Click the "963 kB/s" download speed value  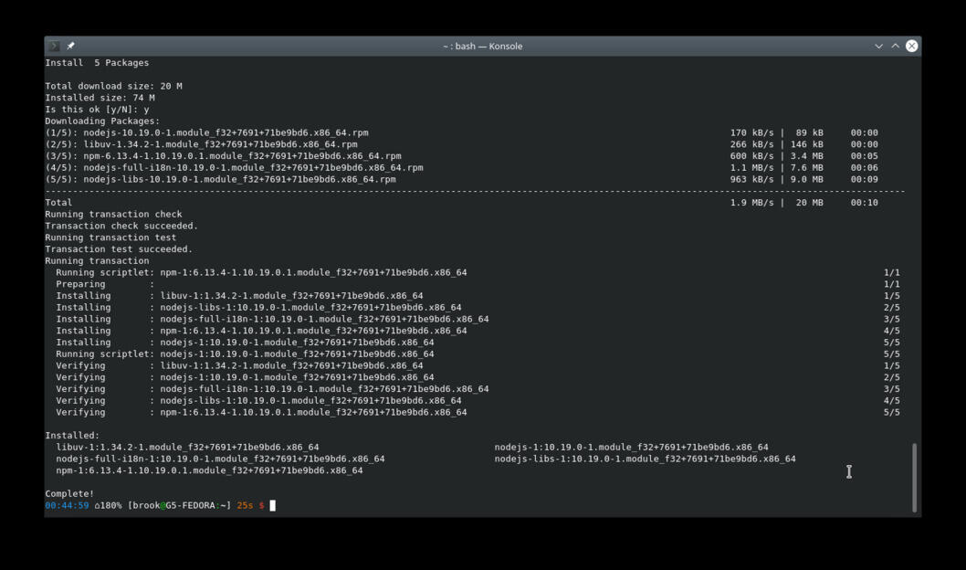(751, 179)
